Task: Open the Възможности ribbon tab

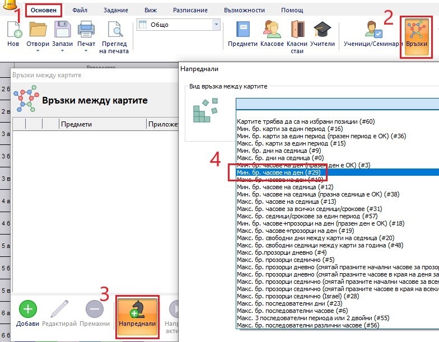Action: tap(244, 10)
